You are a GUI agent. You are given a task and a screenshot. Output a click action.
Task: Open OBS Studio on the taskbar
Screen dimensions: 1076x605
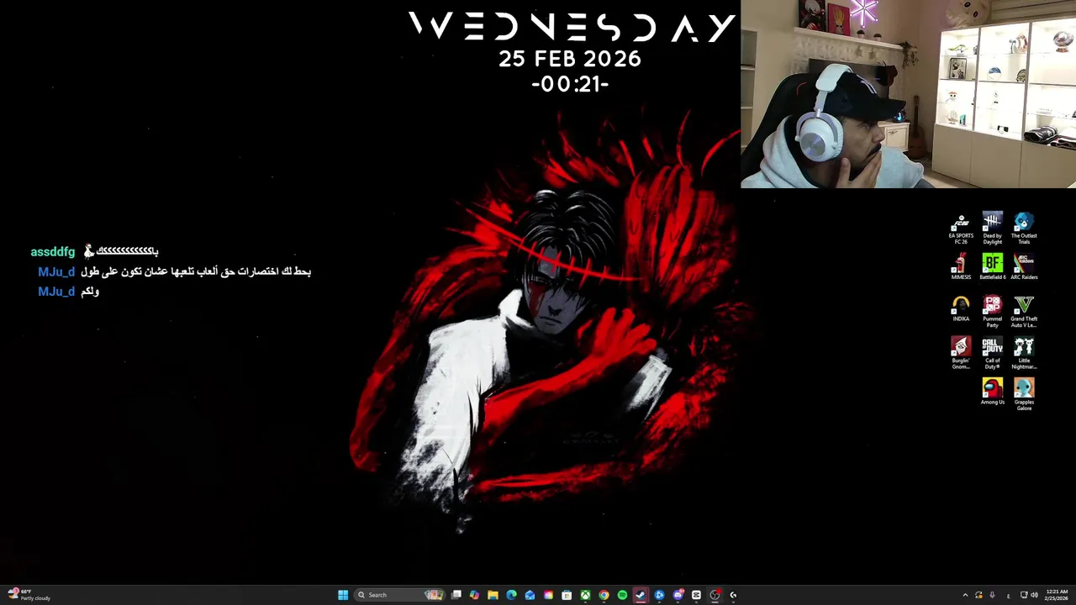click(x=715, y=595)
